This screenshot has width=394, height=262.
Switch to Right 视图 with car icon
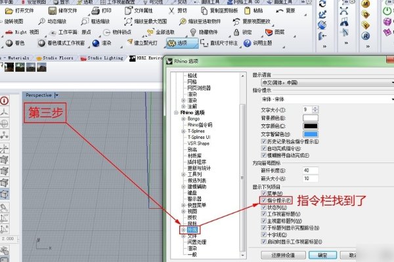point(9,32)
